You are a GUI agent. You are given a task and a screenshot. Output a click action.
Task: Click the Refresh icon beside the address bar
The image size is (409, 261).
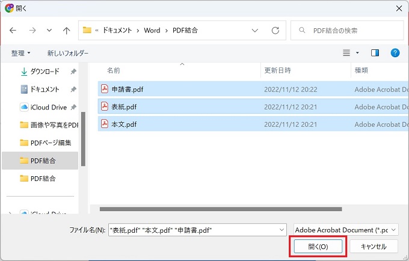point(275,30)
